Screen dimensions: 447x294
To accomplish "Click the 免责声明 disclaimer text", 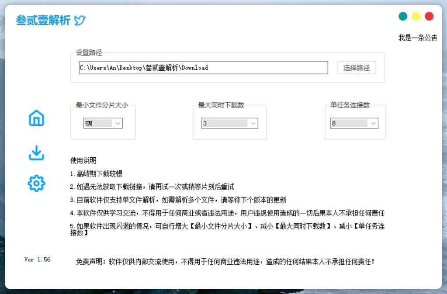I will [x=225, y=262].
